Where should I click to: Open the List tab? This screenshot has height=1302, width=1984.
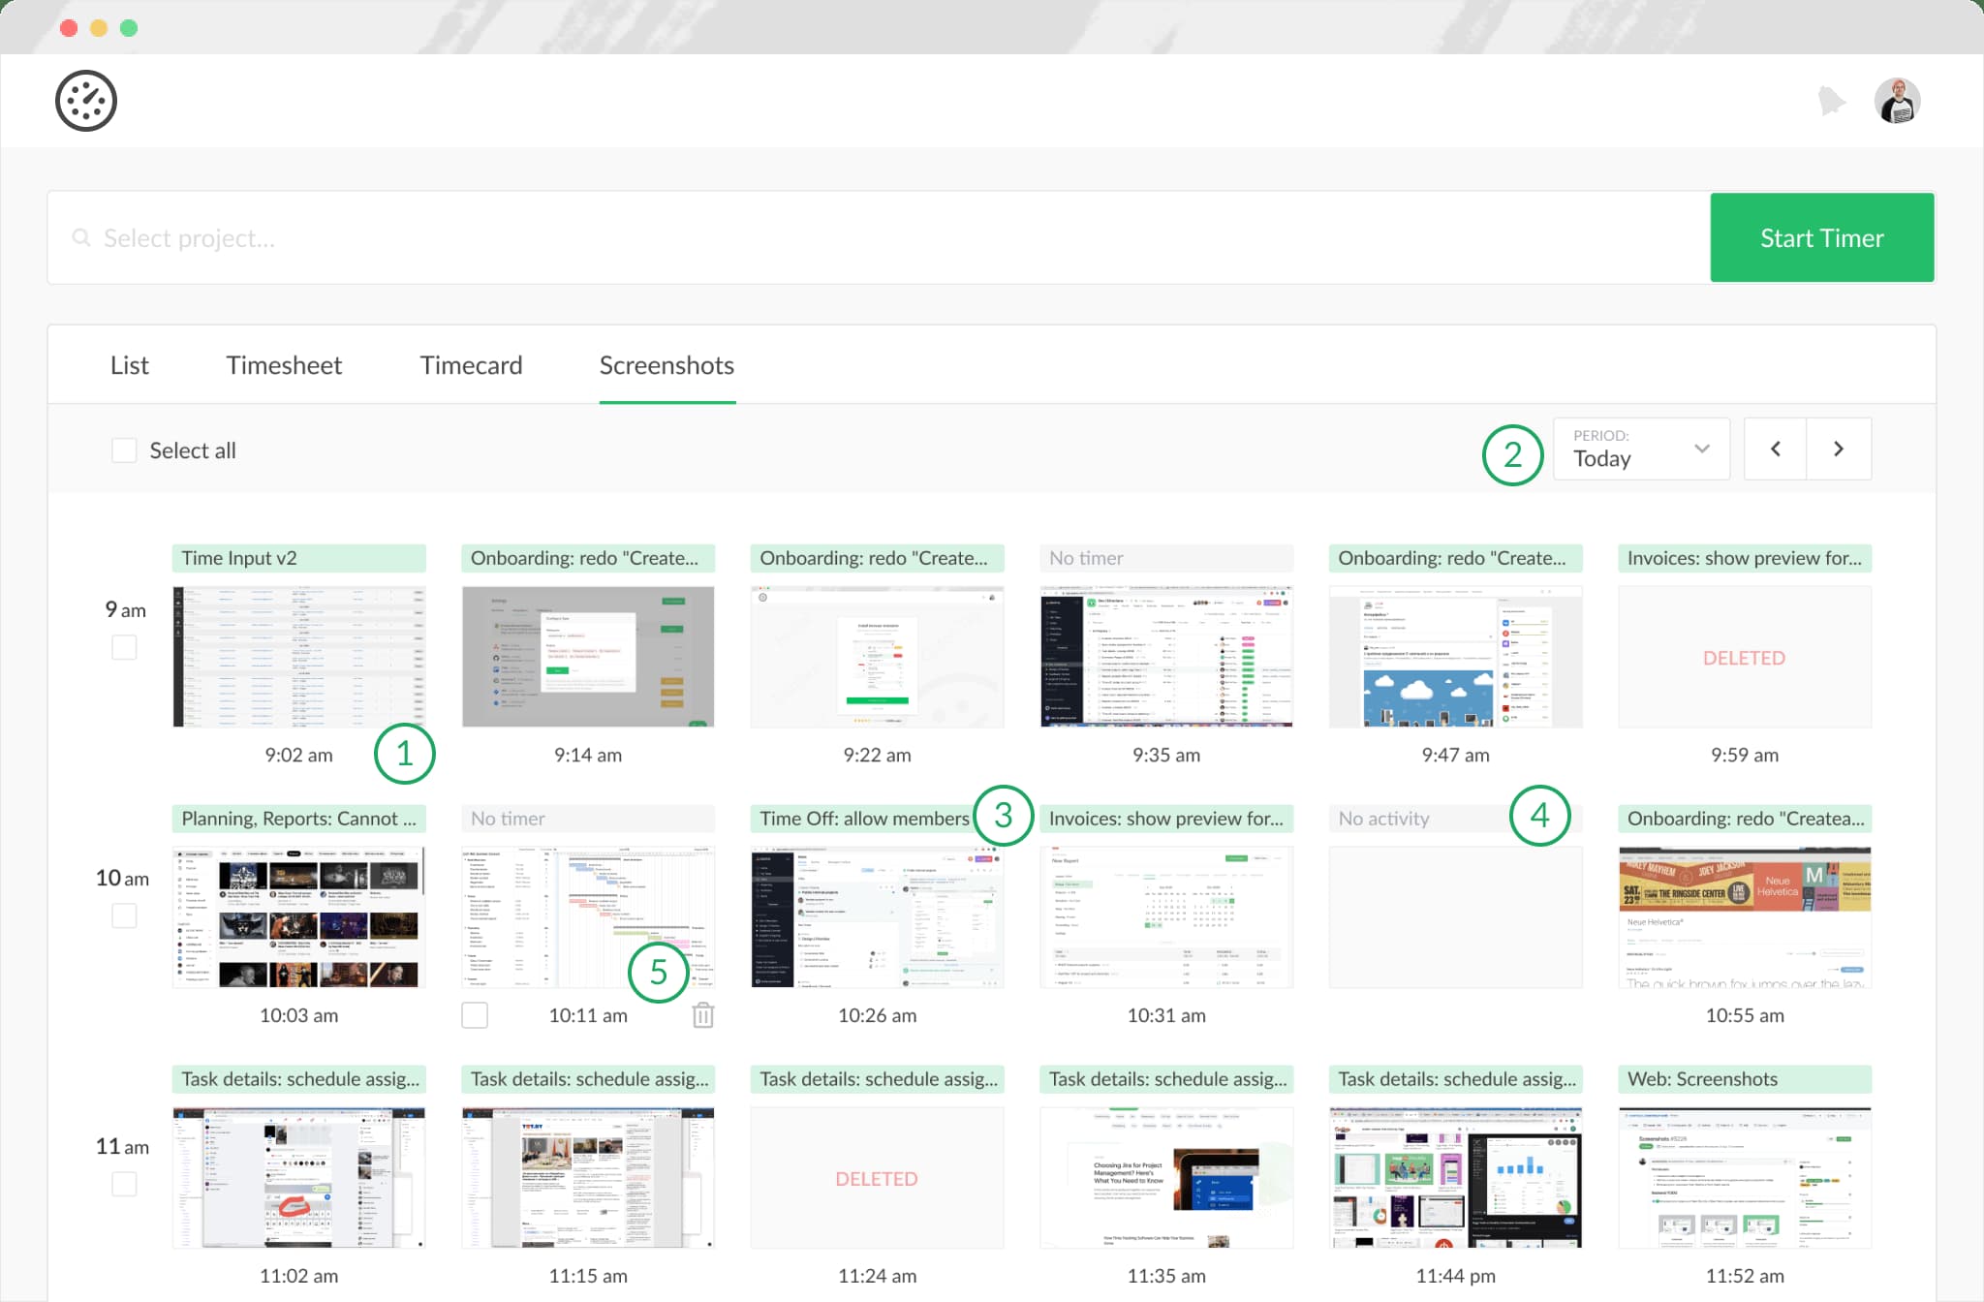click(129, 365)
